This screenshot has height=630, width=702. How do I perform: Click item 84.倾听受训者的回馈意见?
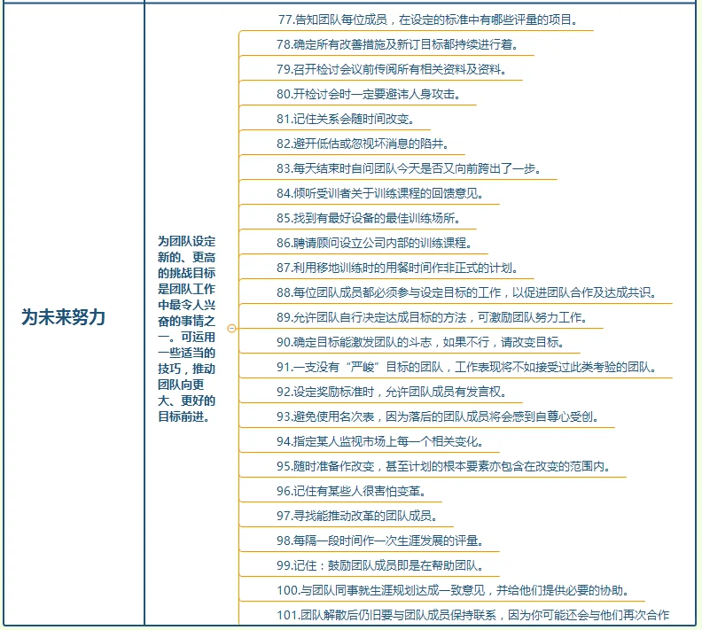(380, 193)
